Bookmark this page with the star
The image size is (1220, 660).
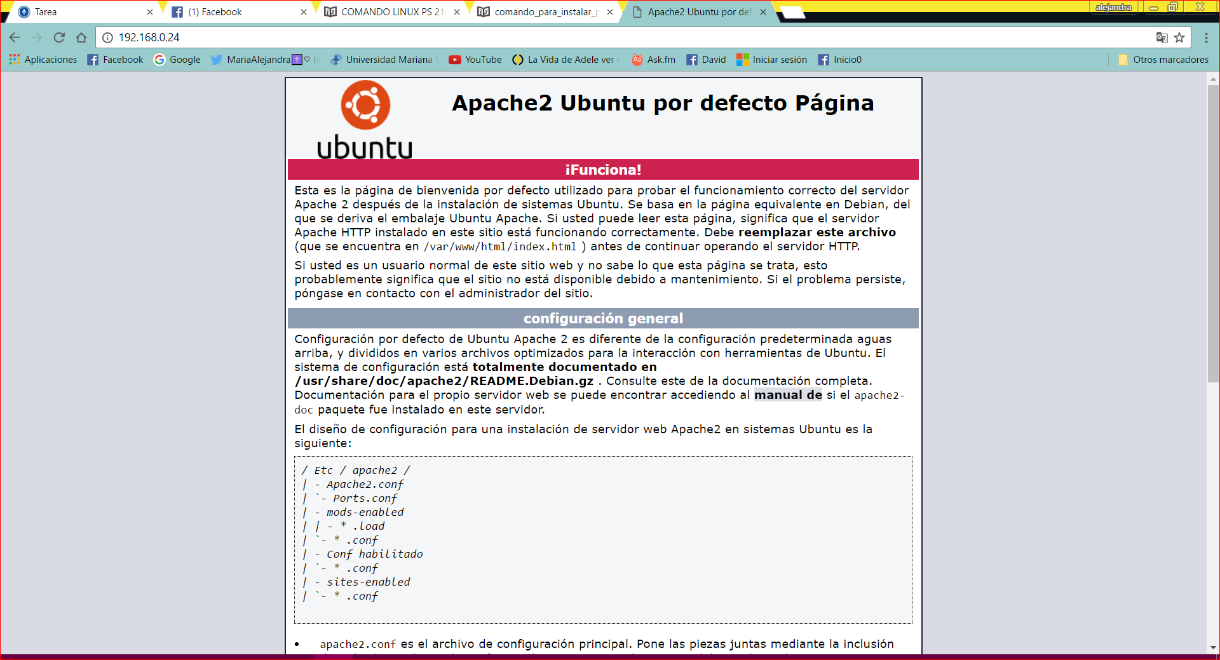click(1179, 37)
